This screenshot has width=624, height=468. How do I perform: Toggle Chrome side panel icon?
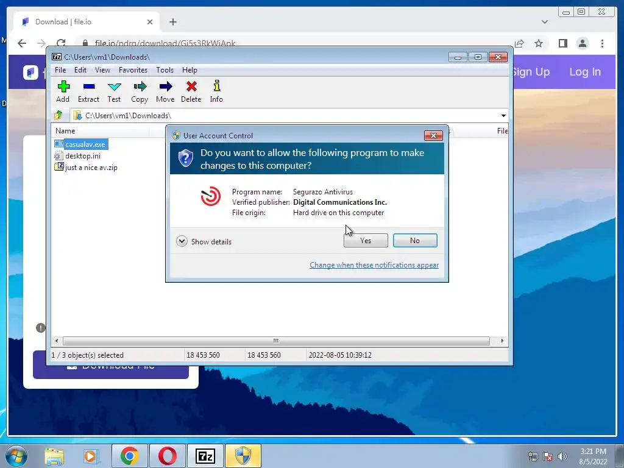562,43
